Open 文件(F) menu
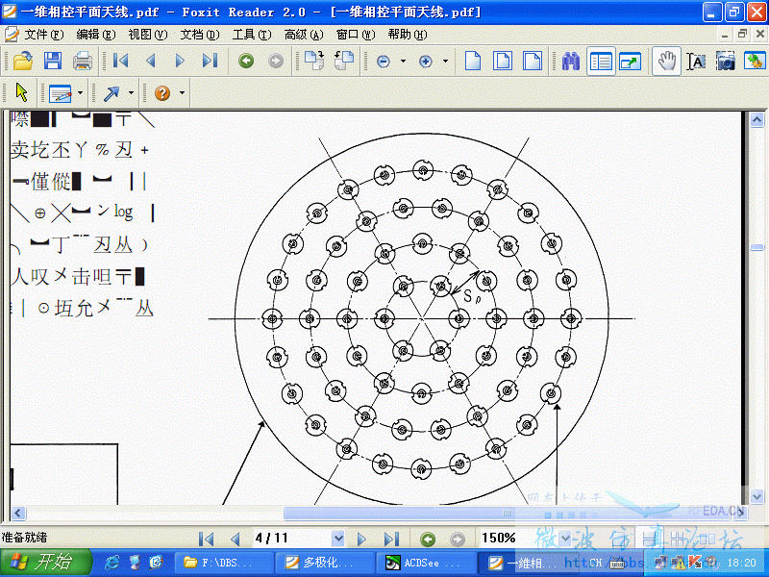Image resolution: width=769 pixels, height=577 pixels. tap(44, 35)
